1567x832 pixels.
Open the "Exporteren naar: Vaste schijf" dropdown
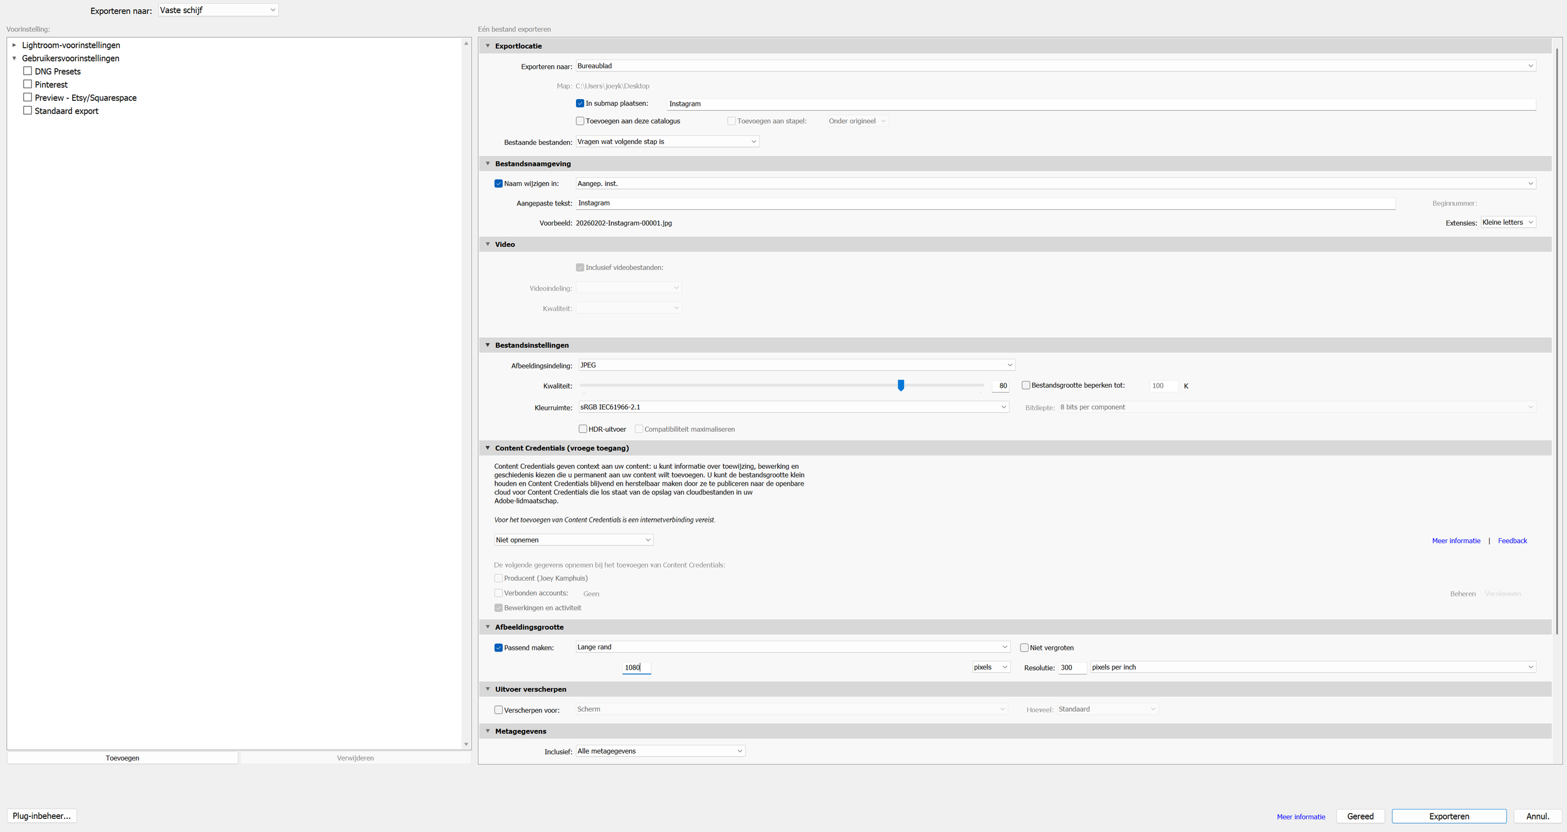(217, 9)
